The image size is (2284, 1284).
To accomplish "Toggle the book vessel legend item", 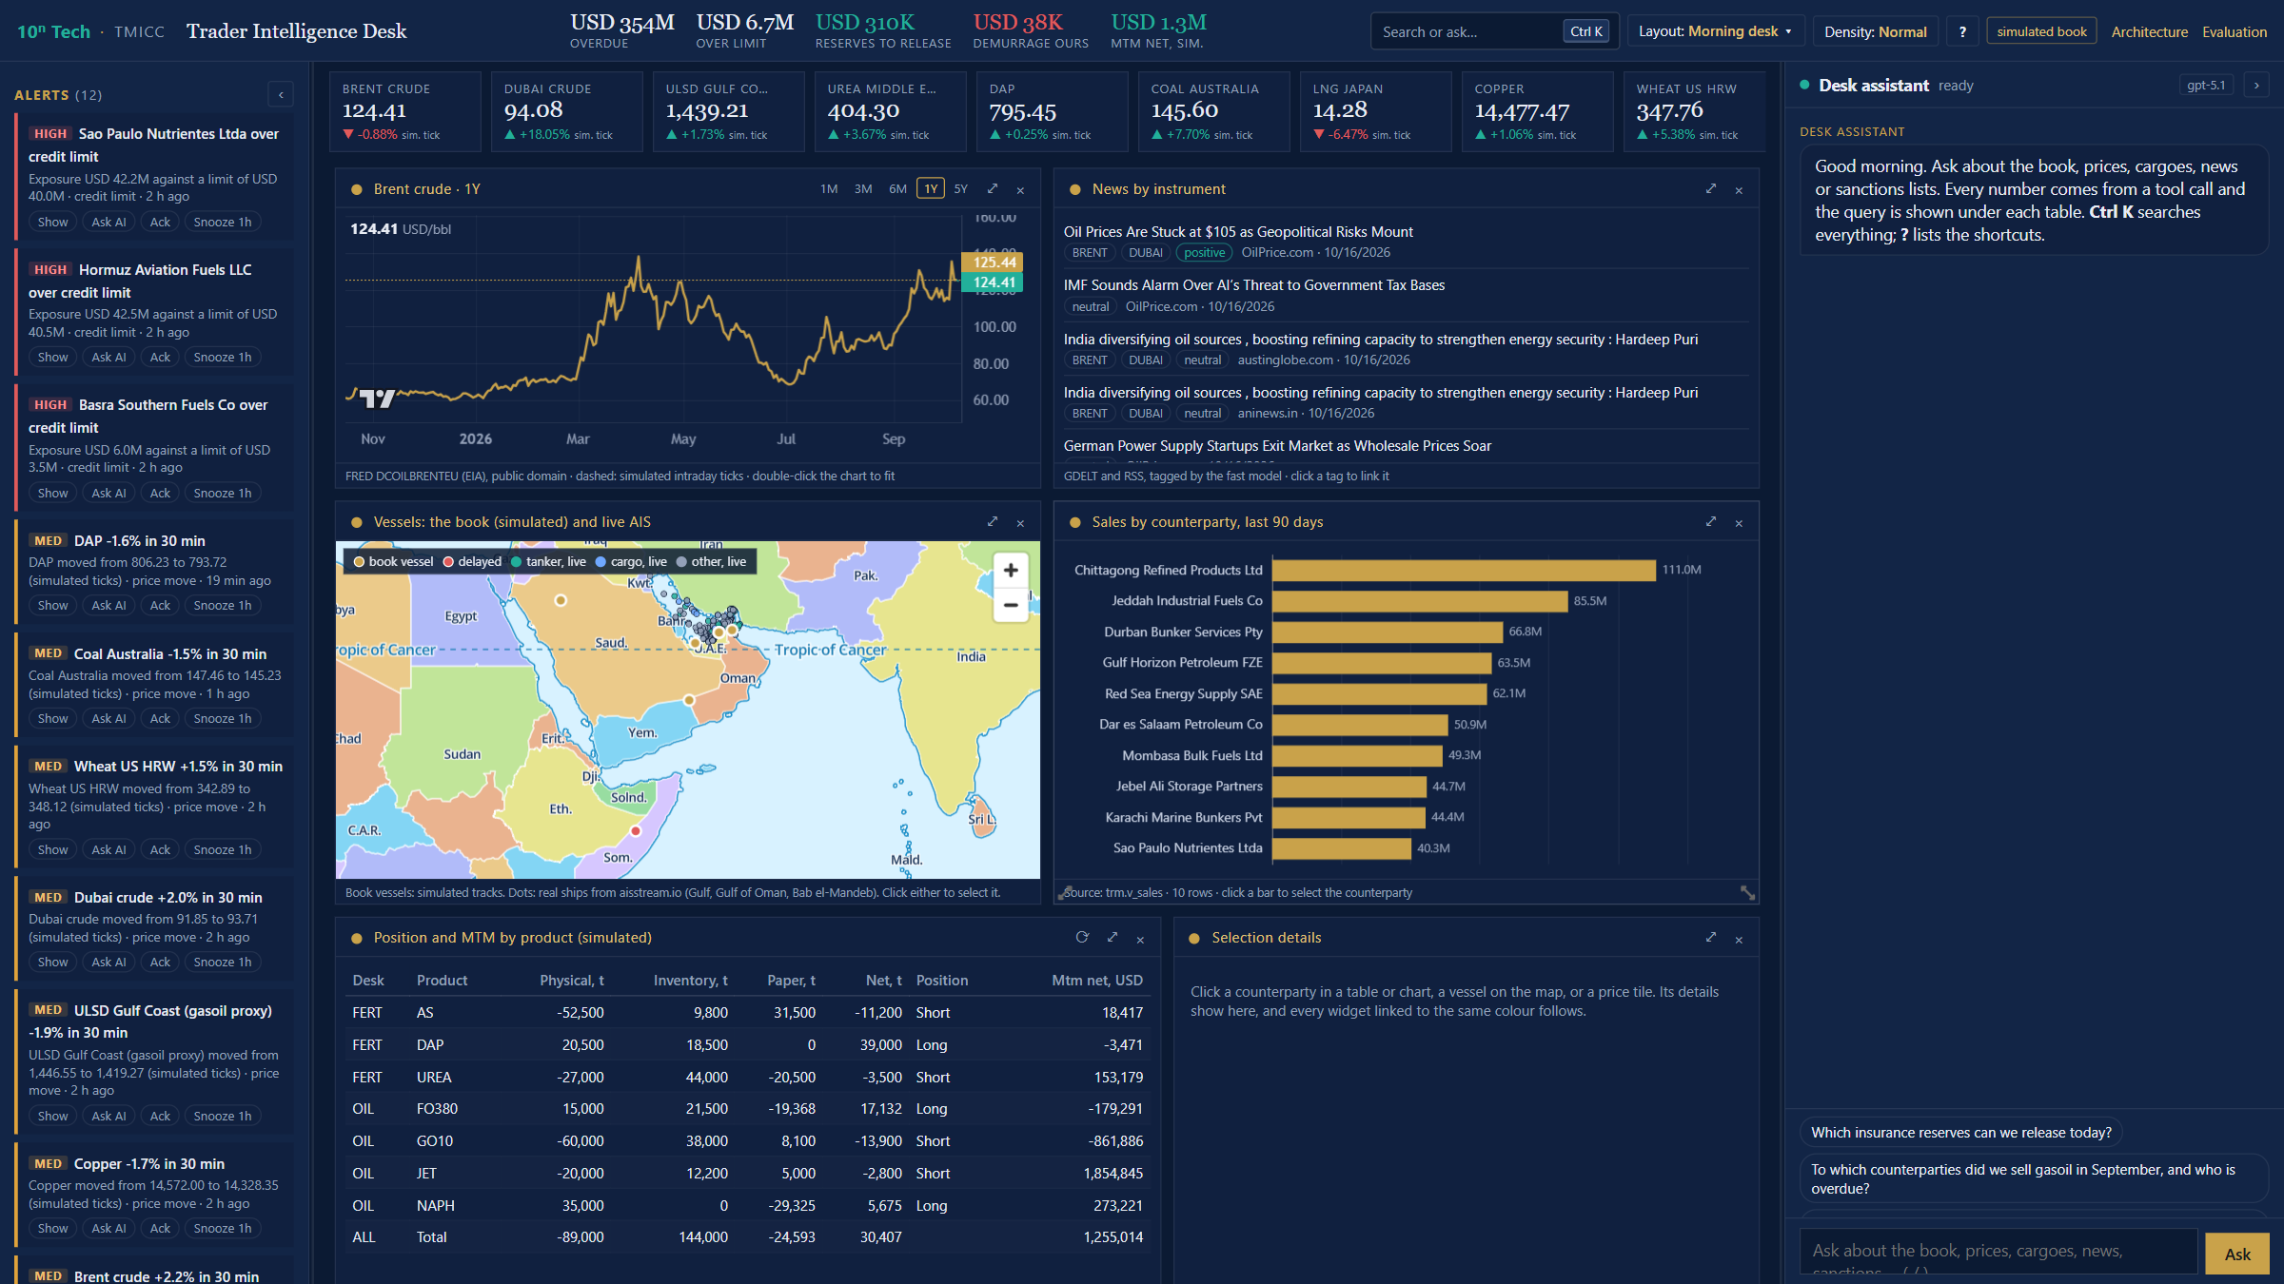I will (x=393, y=561).
